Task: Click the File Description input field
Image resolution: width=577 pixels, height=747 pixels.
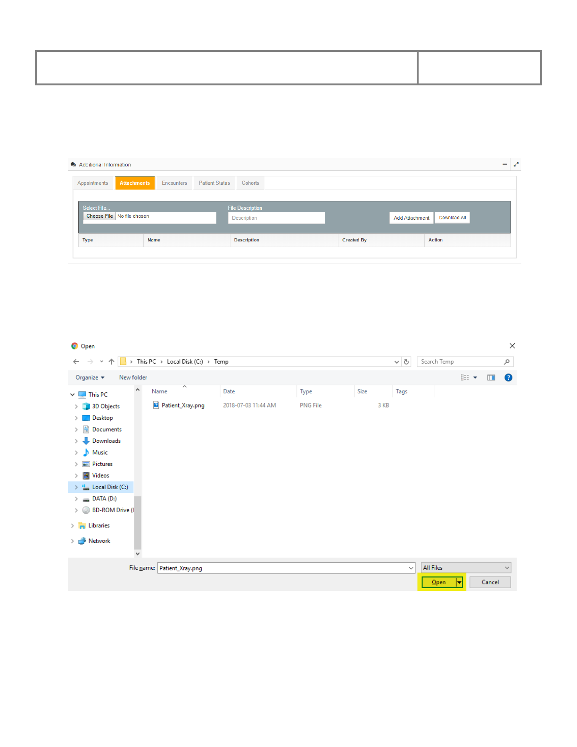Action: 277,218
